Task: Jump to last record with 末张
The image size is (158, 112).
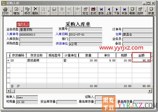Action: tap(124, 11)
